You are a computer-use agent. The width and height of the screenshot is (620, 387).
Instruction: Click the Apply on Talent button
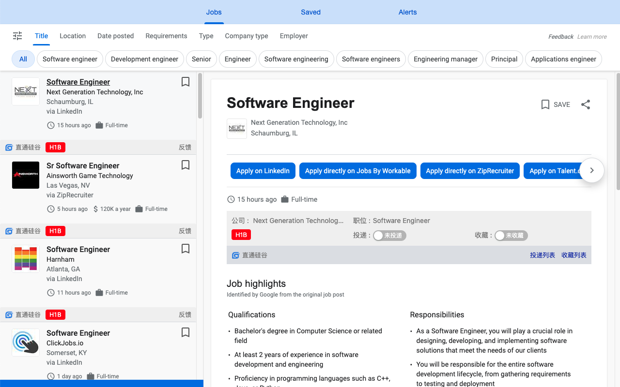pyautogui.click(x=552, y=171)
